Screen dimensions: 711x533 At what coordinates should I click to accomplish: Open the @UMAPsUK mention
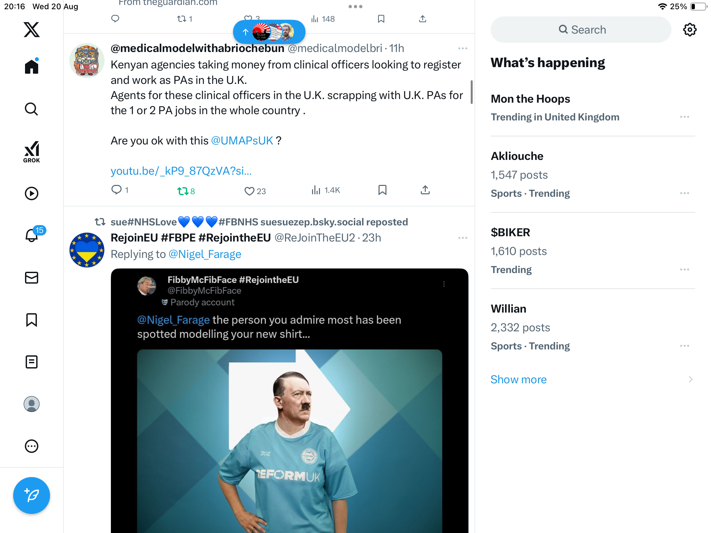click(242, 141)
